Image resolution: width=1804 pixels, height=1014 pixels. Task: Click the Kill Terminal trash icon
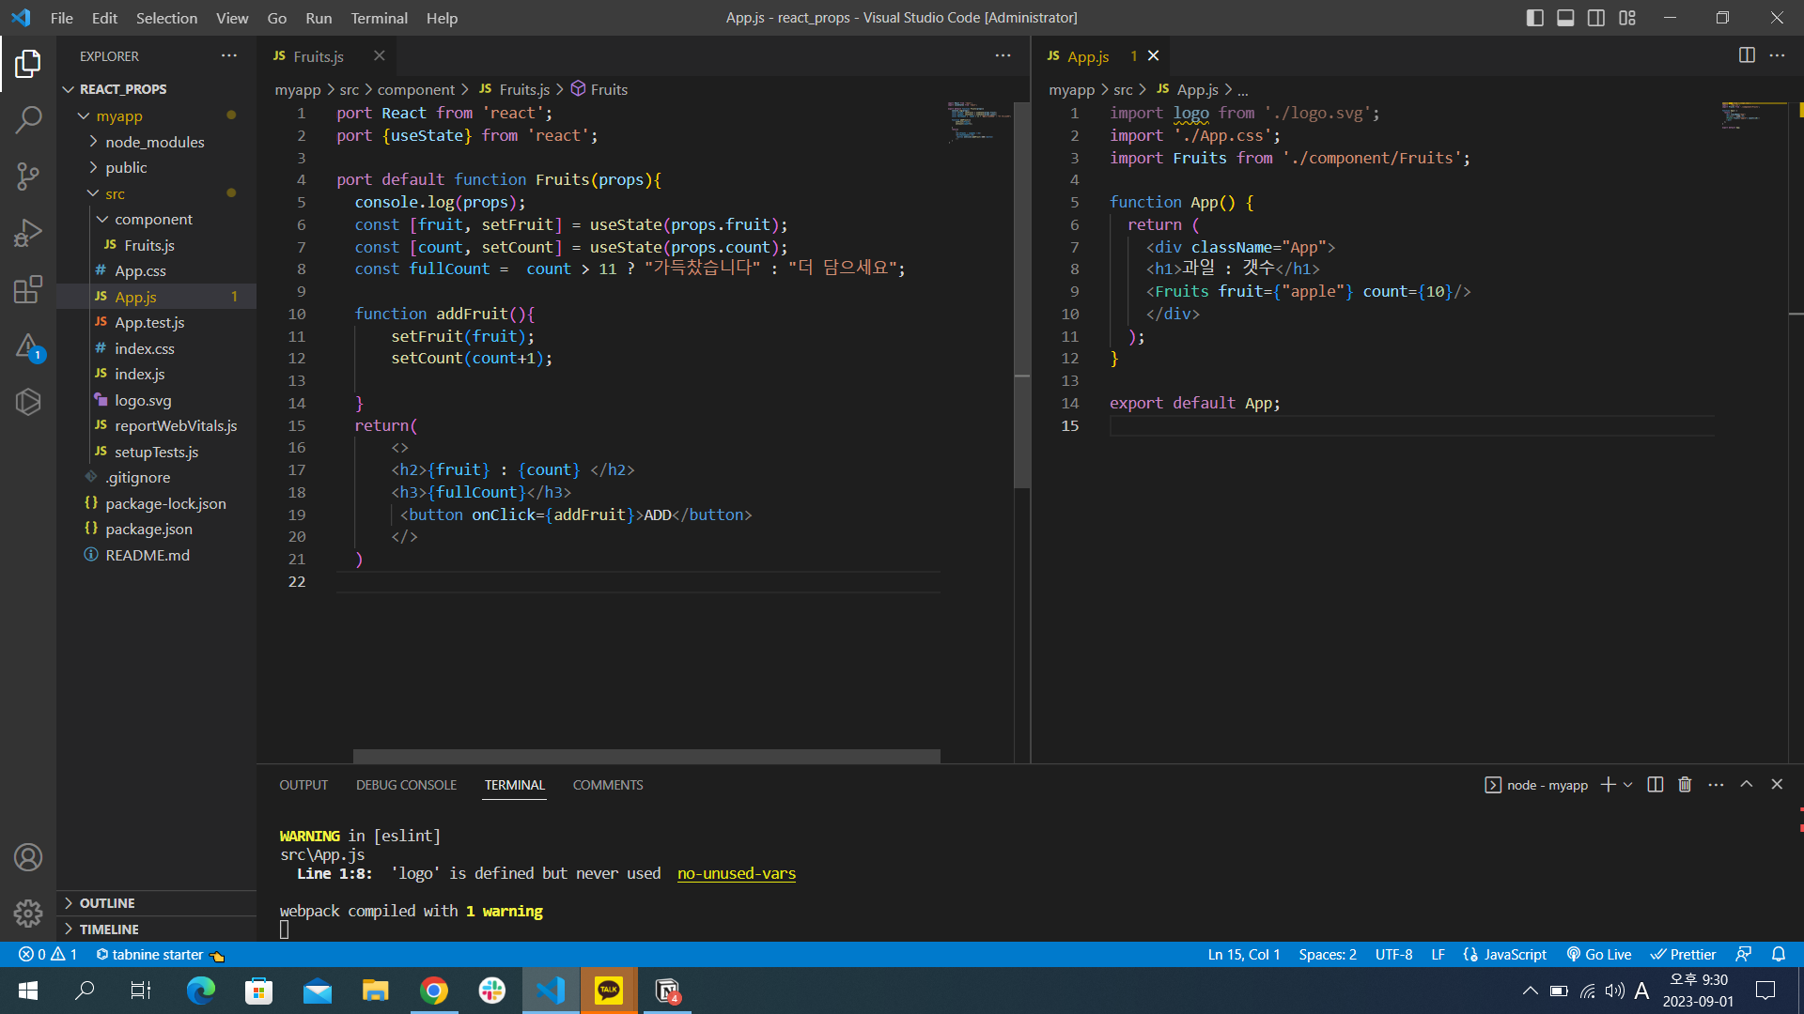pyautogui.click(x=1685, y=785)
